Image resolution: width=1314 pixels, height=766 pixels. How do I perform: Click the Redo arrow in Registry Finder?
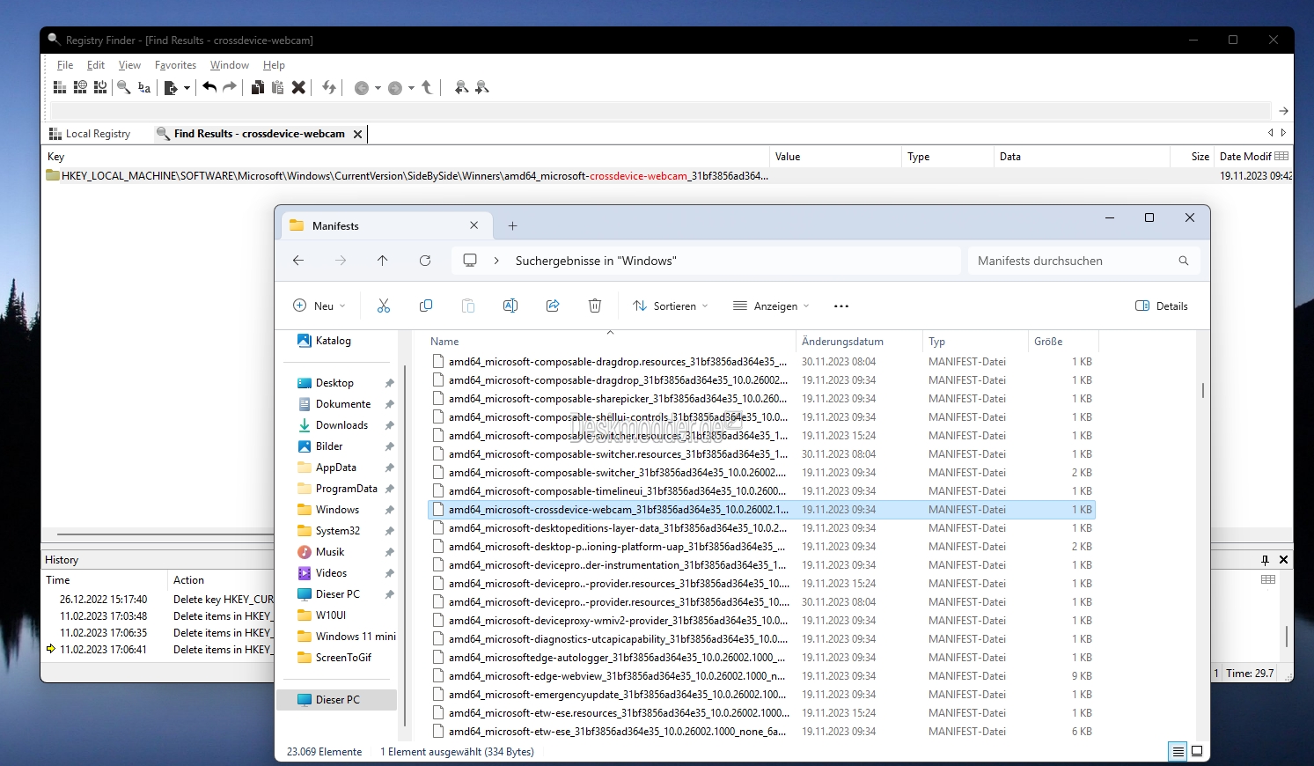click(x=230, y=87)
